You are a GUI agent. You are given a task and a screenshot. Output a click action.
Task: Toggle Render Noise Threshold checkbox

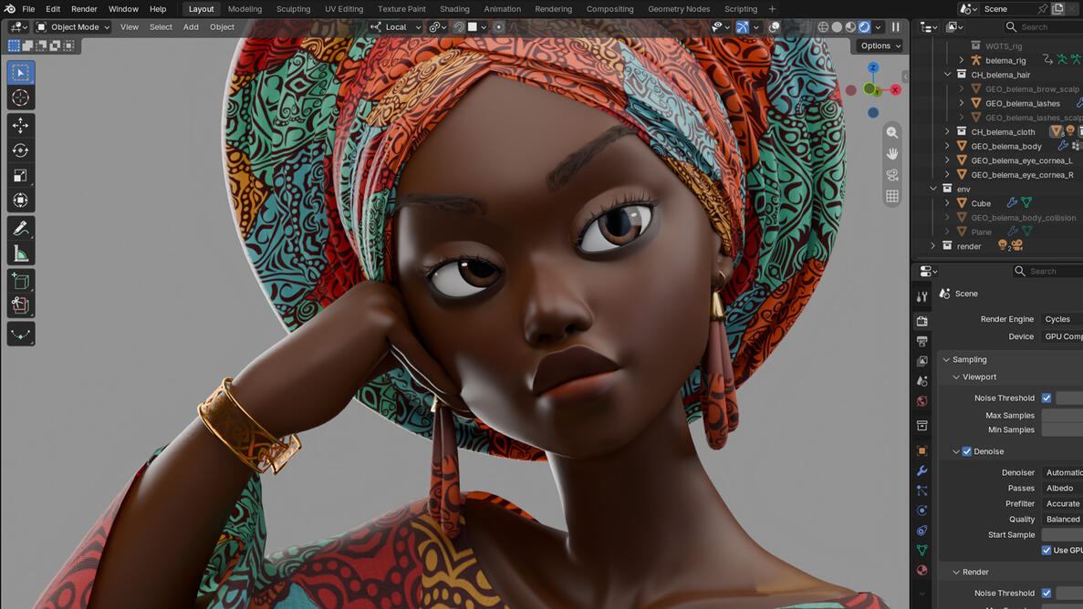pyautogui.click(x=1047, y=594)
